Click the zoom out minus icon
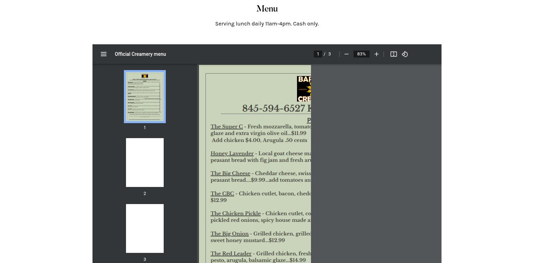Image resolution: width=534 pixels, height=263 pixels. [347, 54]
